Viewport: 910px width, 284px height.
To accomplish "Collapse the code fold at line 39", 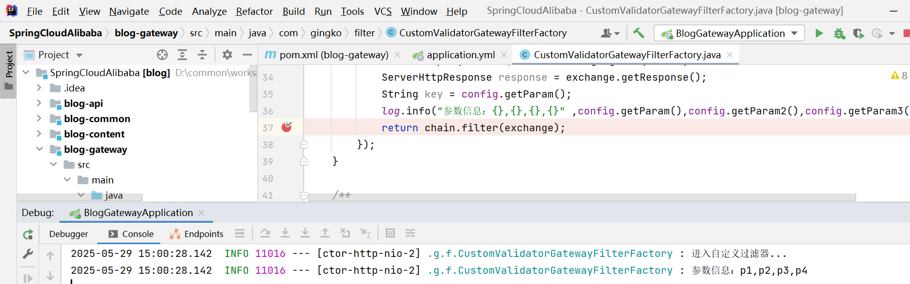I will pos(304,161).
